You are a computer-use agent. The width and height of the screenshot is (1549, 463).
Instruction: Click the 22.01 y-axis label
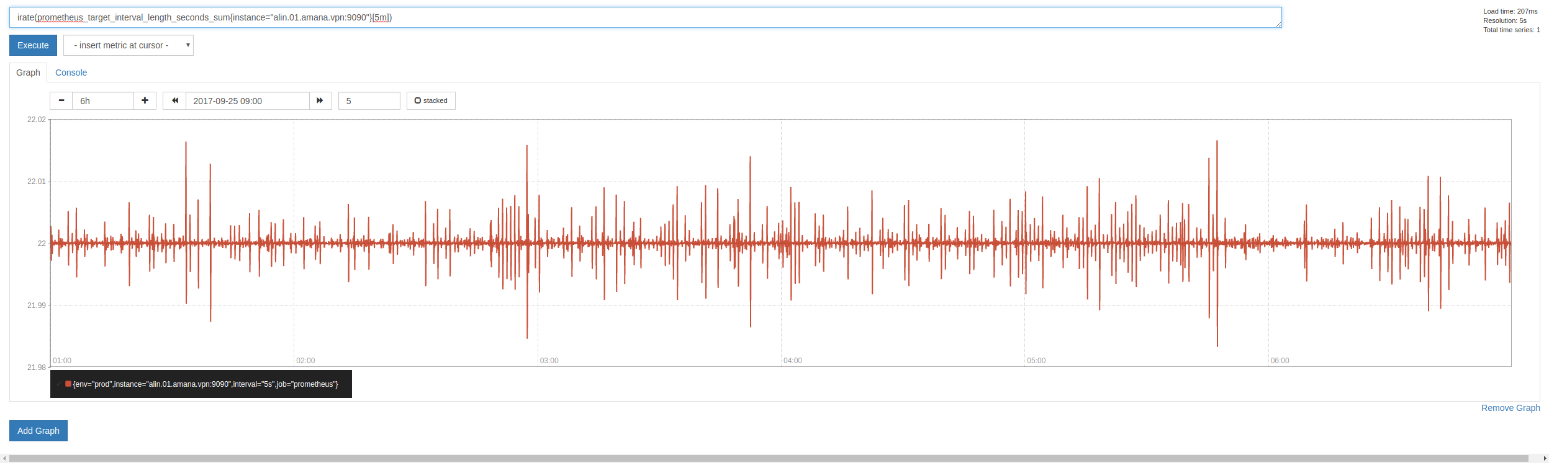pyautogui.click(x=37, y=182)
